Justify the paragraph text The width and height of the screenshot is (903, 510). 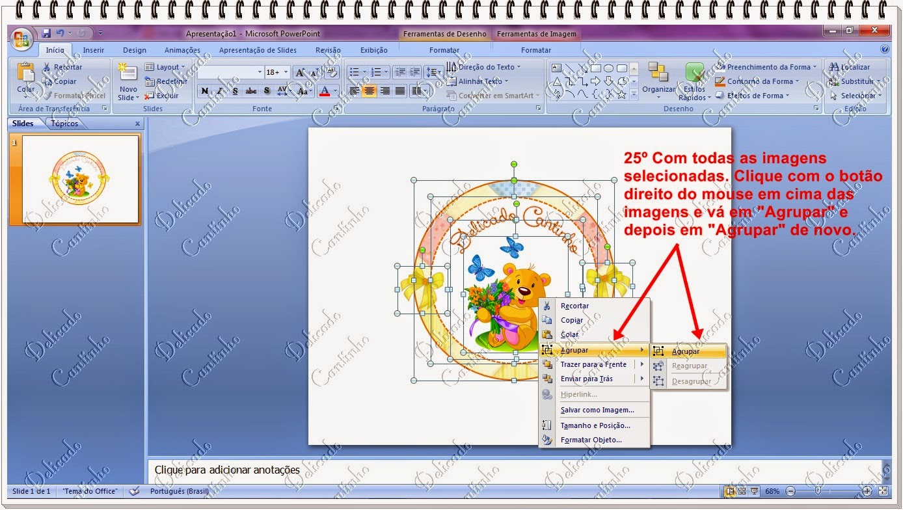[401, 91]
